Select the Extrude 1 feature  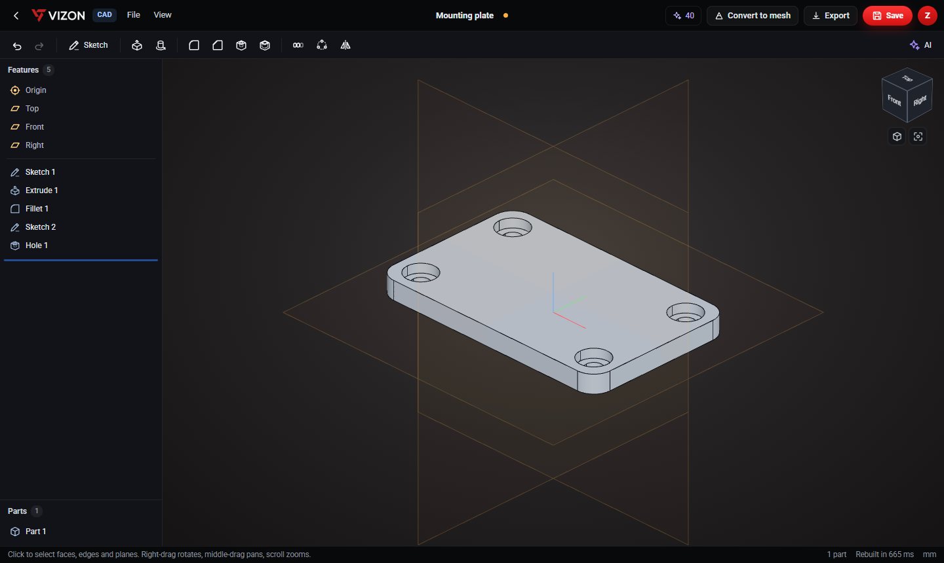pos(81,191)
